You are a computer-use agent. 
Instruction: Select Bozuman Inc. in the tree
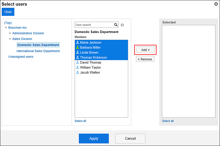tap(18, 27)
